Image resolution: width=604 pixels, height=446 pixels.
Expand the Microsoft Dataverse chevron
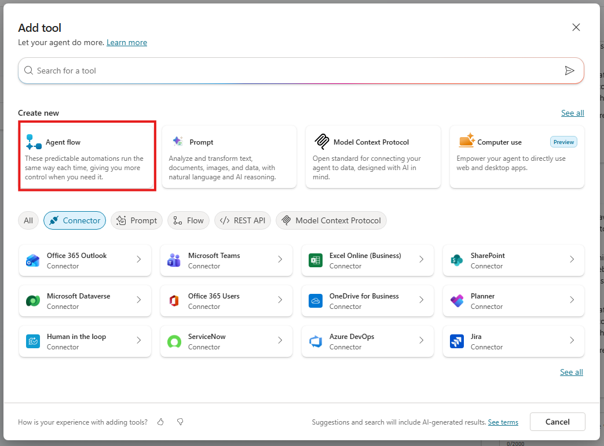point(139,300)
